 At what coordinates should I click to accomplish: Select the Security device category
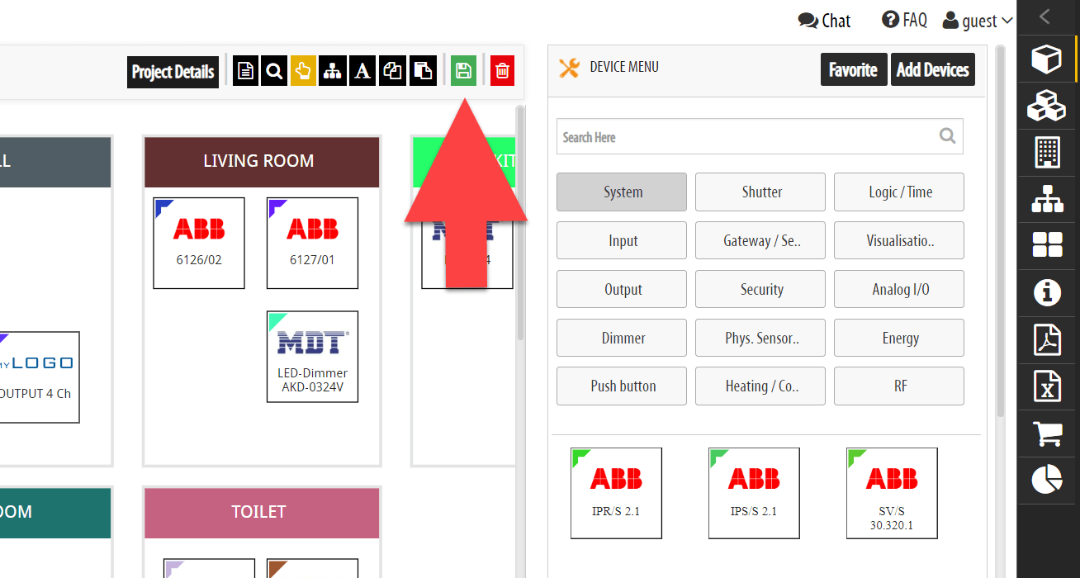tap(760, 290)
